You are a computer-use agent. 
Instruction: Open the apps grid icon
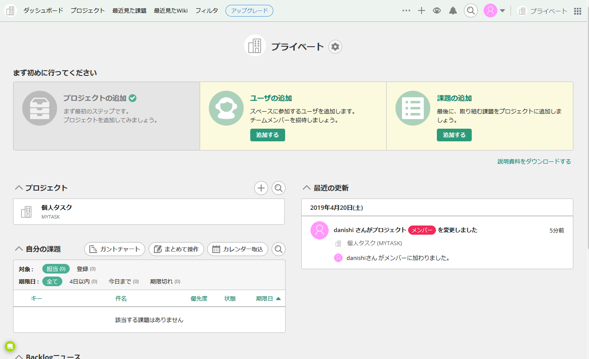578,11
